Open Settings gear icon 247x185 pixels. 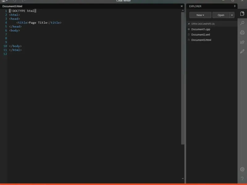pyautogui.click(x=242, y=169)
